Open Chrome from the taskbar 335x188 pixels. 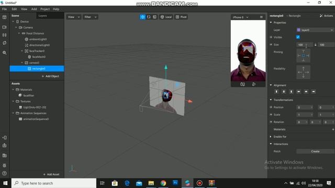point(163,183)
